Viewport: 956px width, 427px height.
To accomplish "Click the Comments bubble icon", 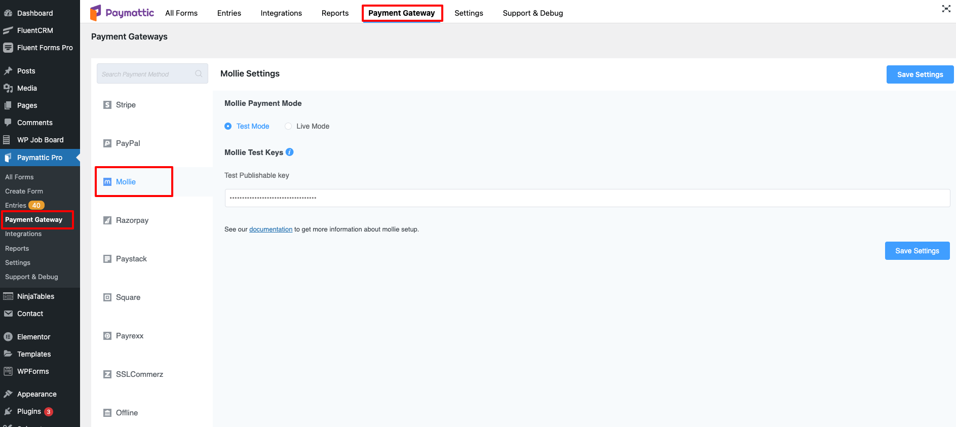I will coord(8,123).
